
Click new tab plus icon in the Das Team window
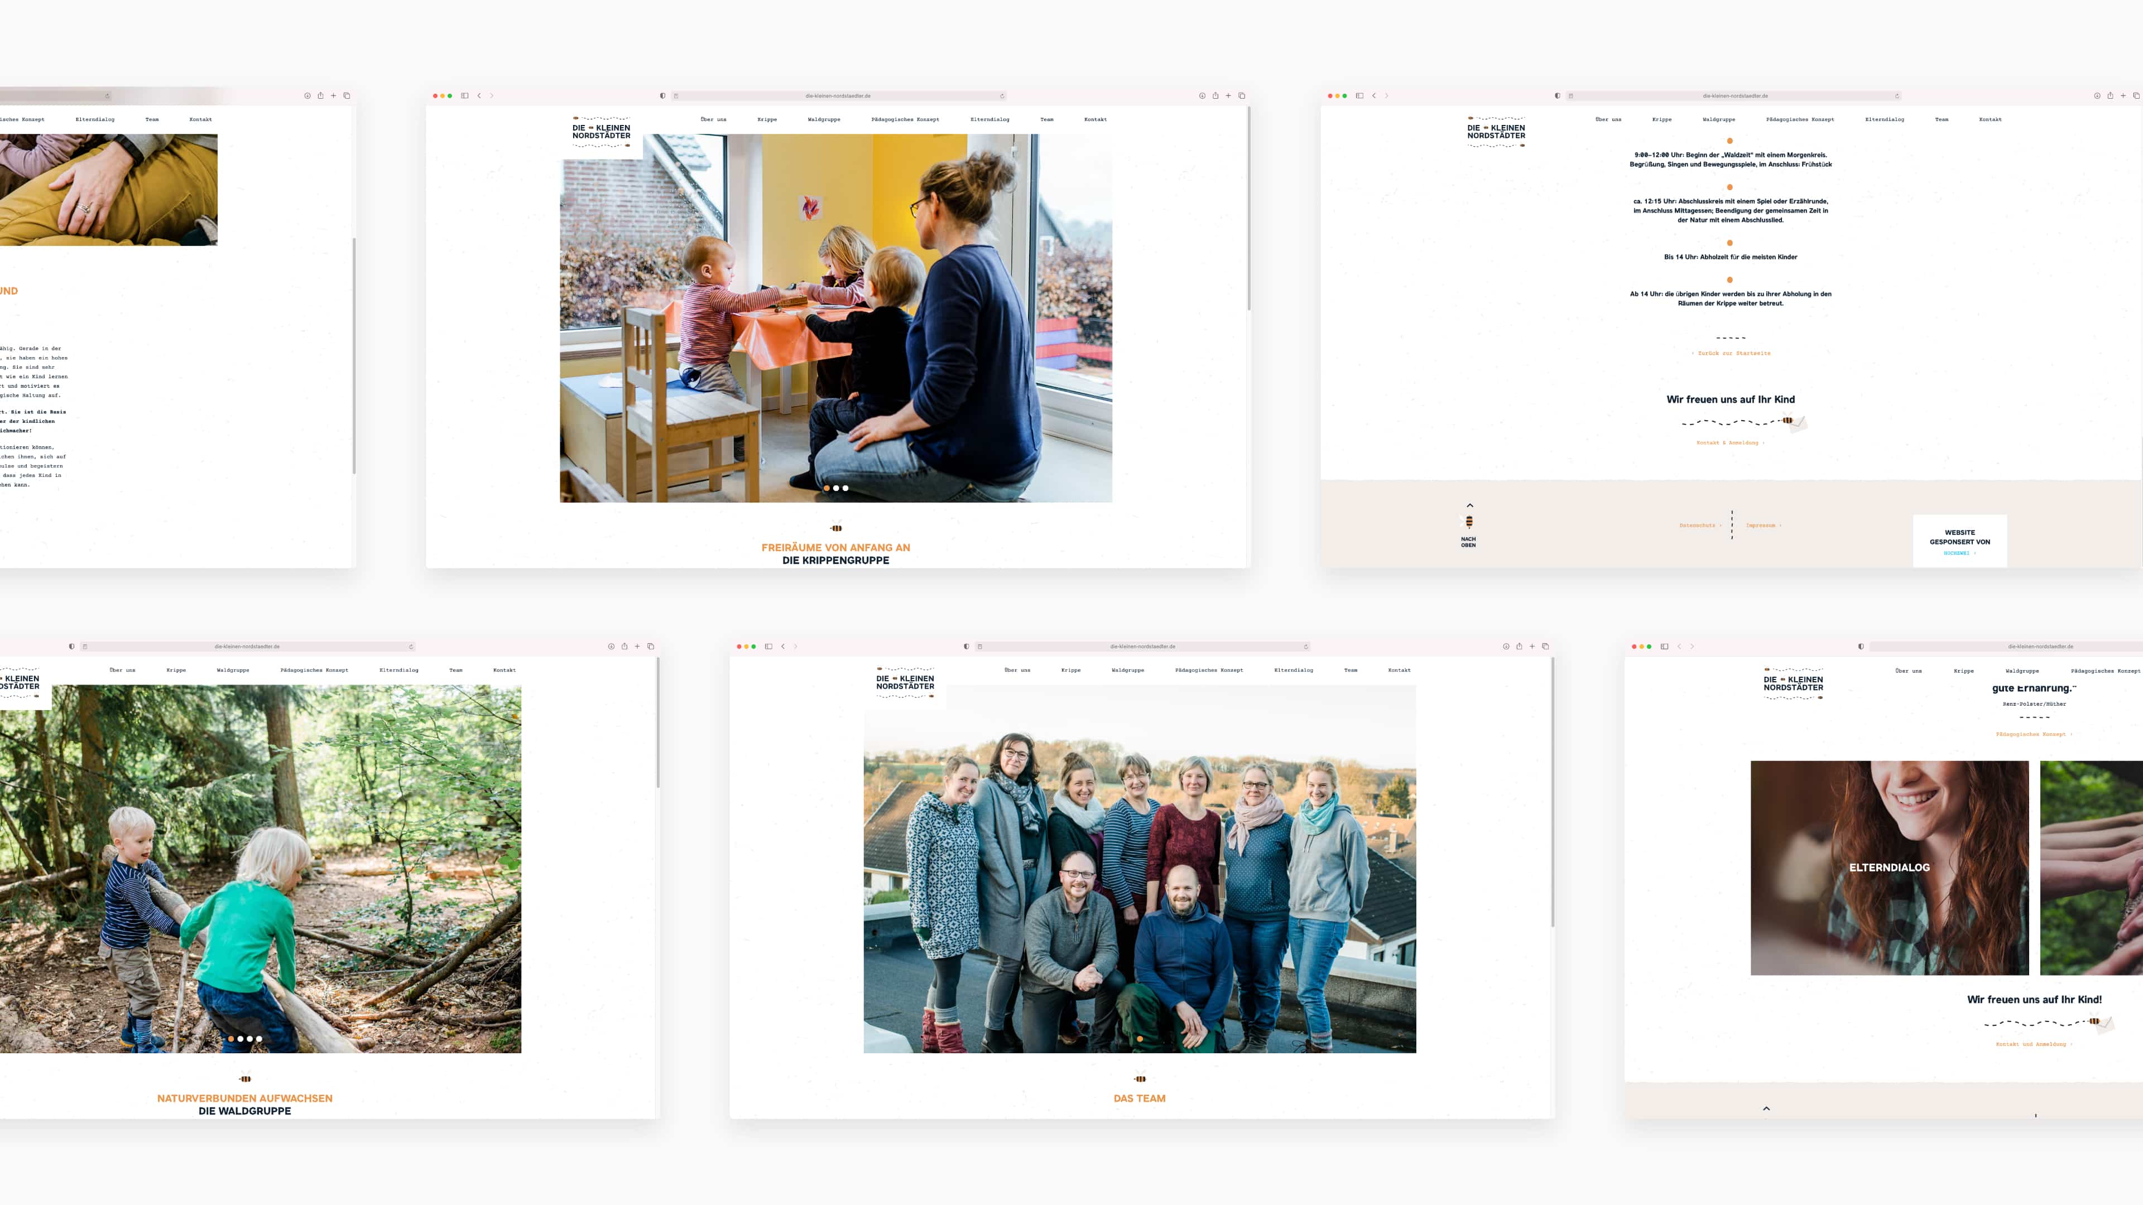click(x=1532, y=646)
